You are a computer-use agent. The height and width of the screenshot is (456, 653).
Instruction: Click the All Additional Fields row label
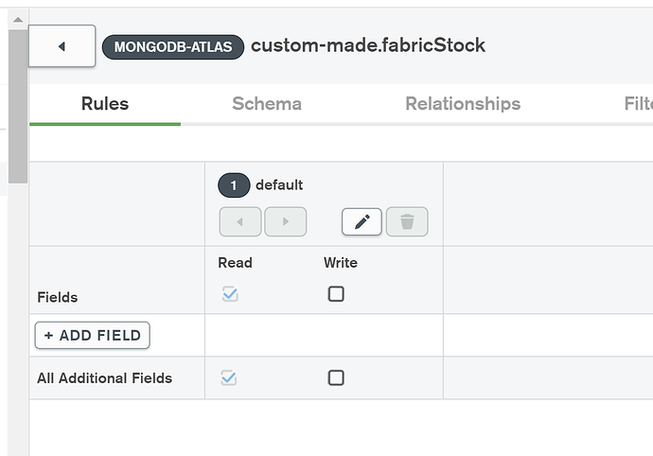click(x=104, y=378)
